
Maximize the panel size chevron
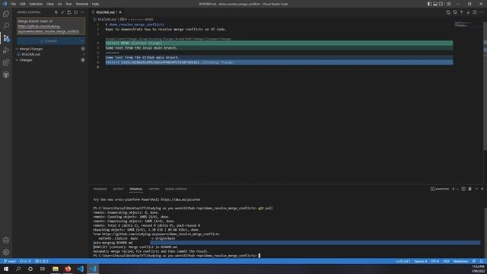[476, 189]
